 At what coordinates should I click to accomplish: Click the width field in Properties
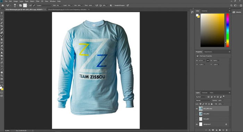tap(202, 61)
